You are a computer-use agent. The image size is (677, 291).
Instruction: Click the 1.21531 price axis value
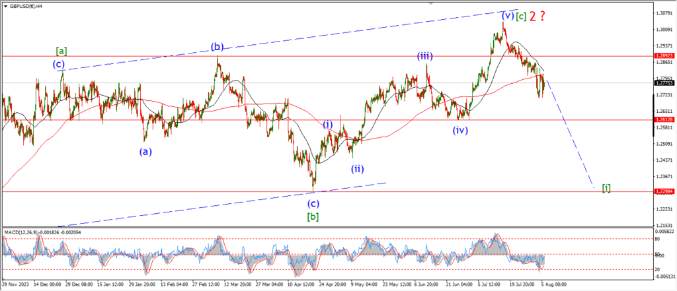664,225
